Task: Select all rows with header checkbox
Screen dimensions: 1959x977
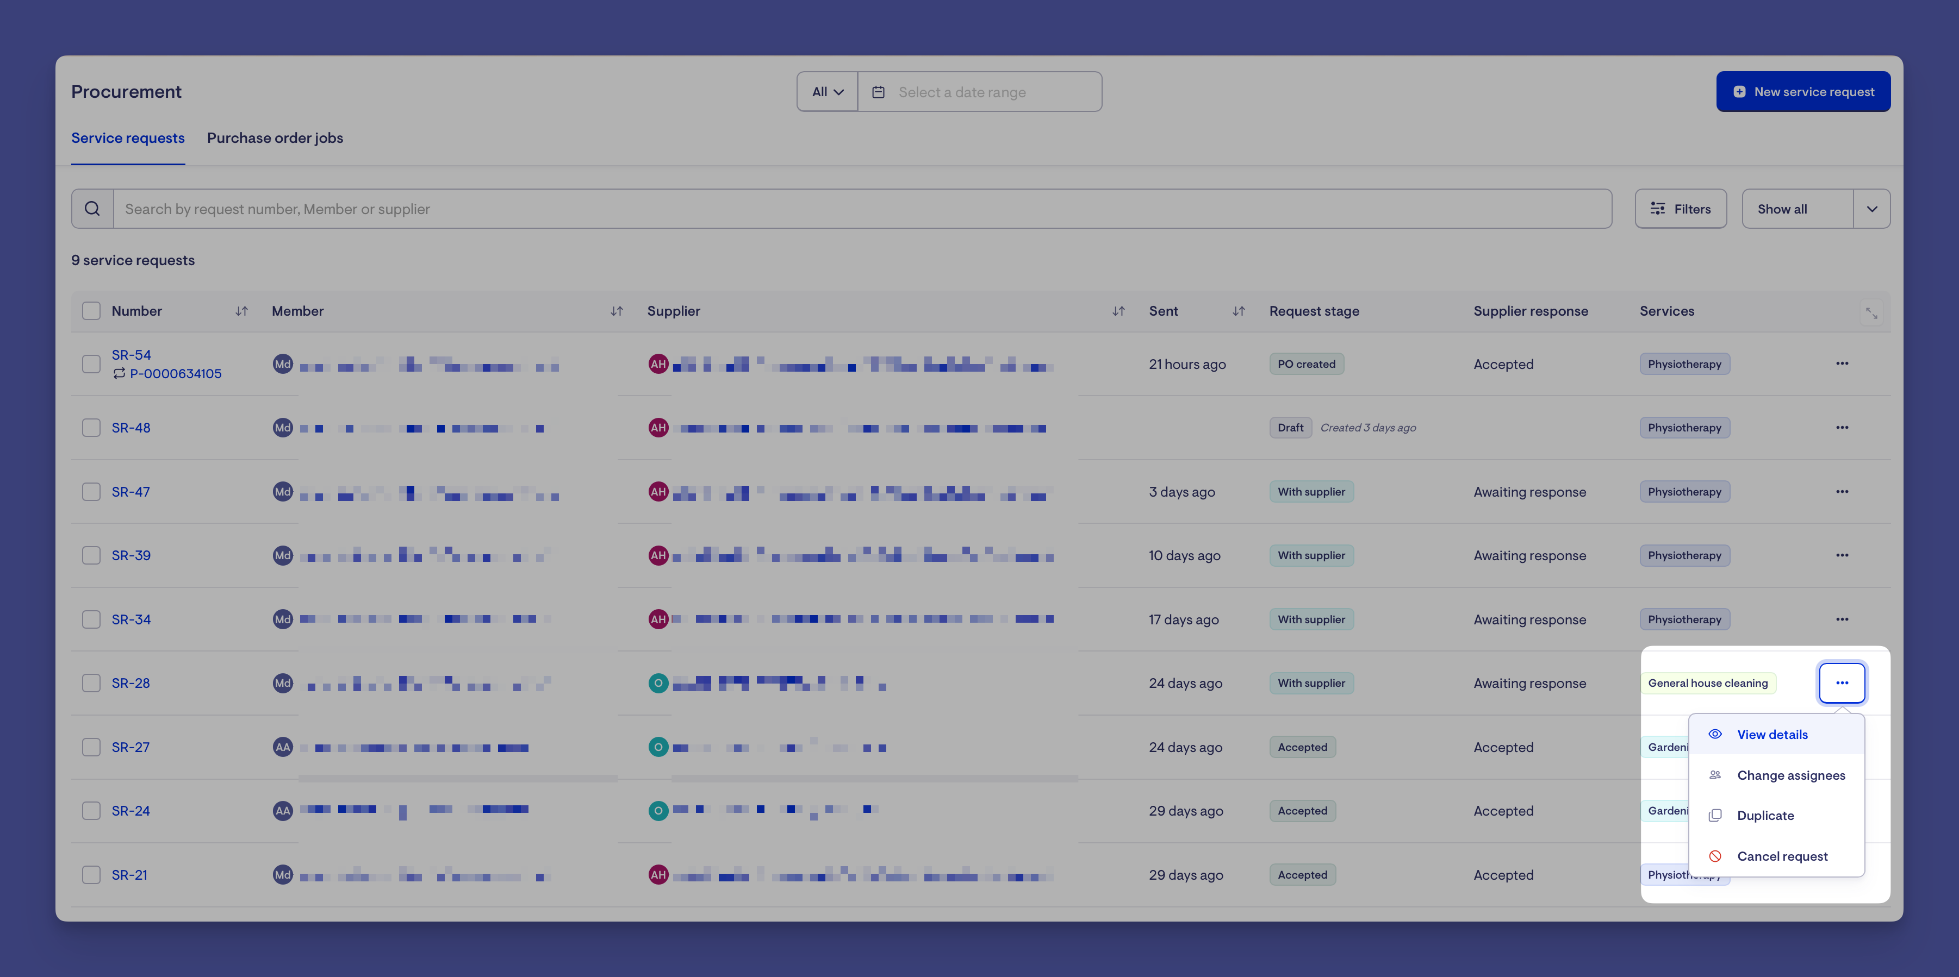Action: (x=91, y=311)
